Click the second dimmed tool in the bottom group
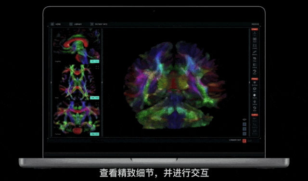The width and height of the screenshot is (308, 181). [255, 125]
